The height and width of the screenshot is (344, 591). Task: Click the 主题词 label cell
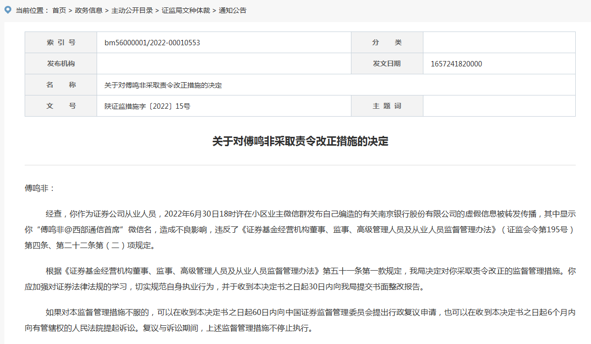coord(387,106)
